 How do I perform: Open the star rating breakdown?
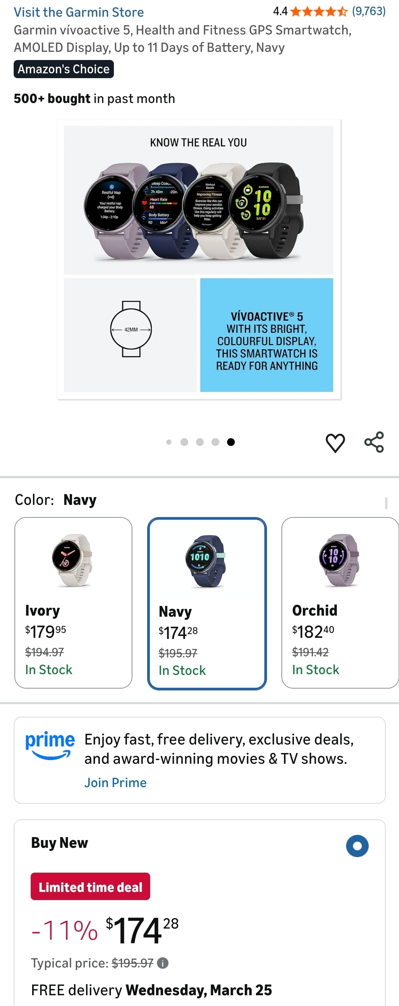tap(319, 11)
